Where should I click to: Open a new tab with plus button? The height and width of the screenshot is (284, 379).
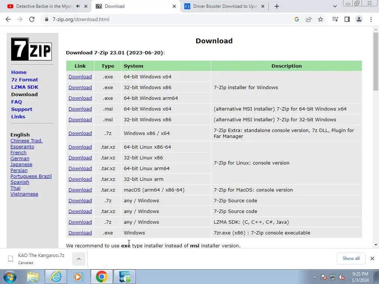(277, 6)
